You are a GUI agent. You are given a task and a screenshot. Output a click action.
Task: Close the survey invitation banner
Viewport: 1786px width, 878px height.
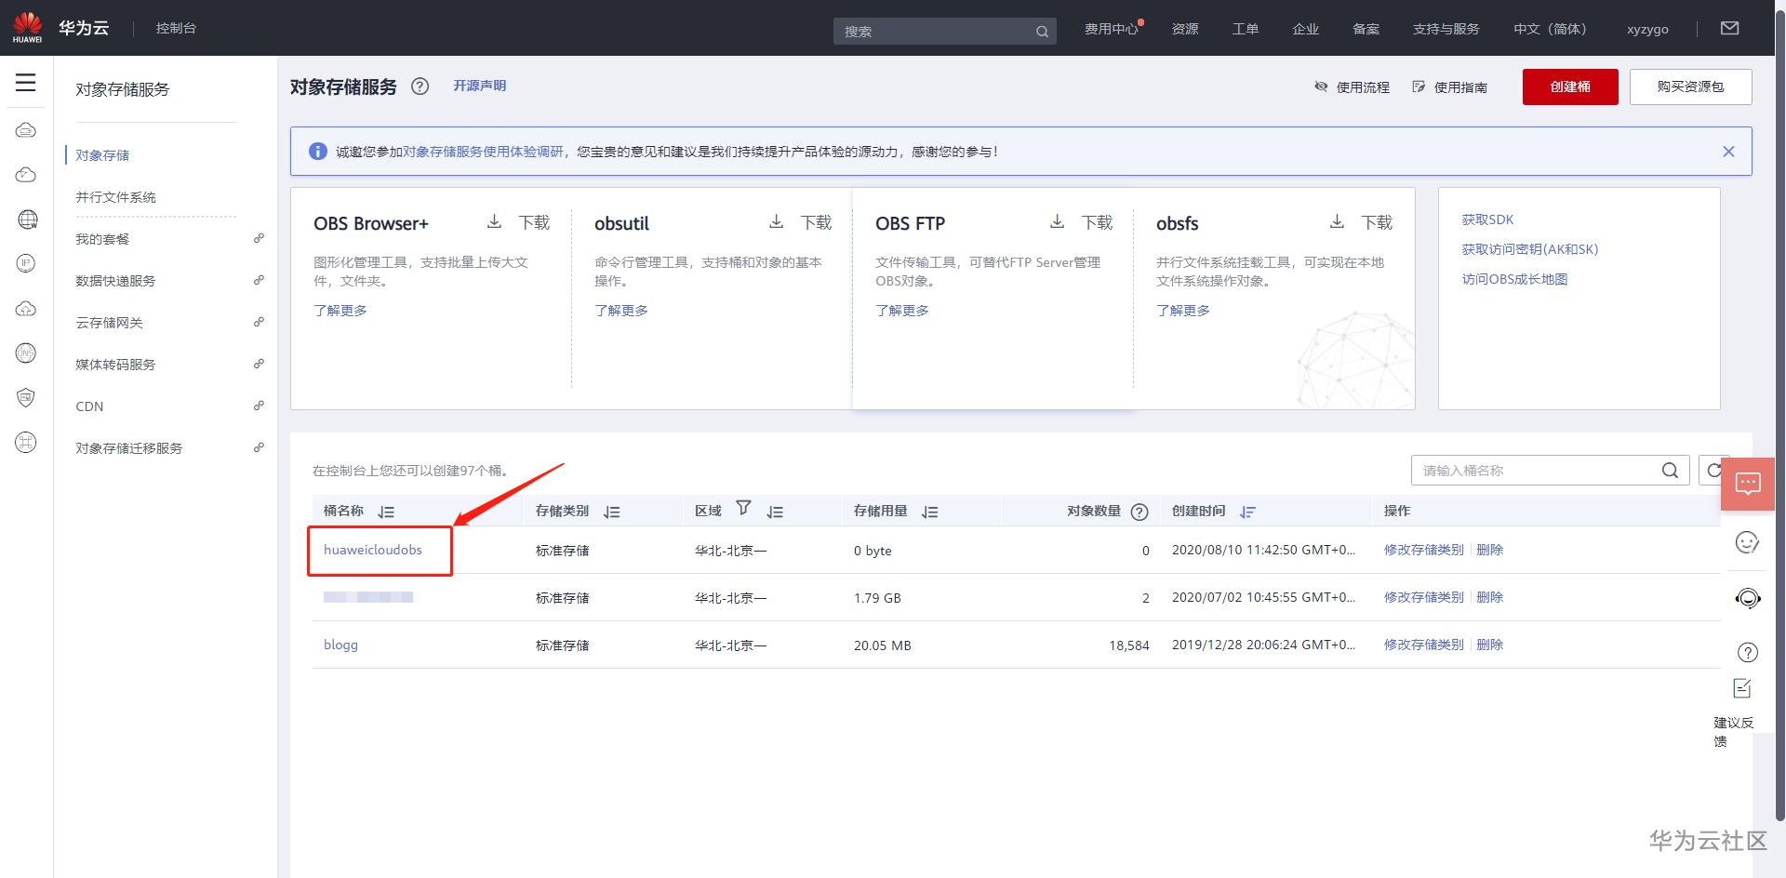(1728, 152)
